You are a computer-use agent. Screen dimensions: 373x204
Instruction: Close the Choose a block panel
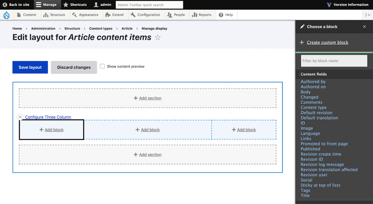tap(364, 27)
